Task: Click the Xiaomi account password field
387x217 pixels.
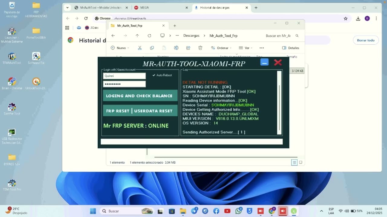Action: pos(124,84)
